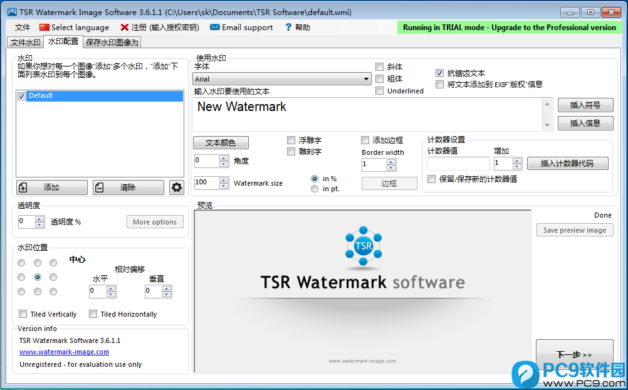The width and height of the screenshot is (628, 390).
Task: Click the 插入信息 insert info button
Action: [585, 123]
